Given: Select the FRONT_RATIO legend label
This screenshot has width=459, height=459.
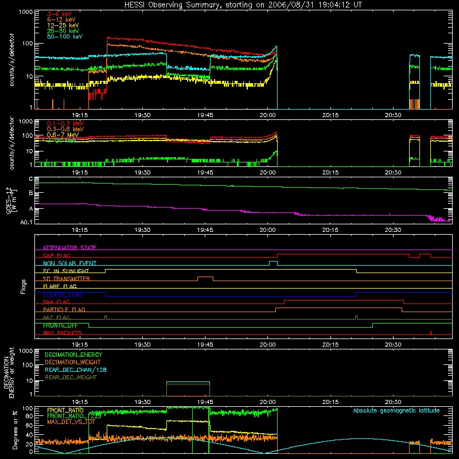Looking at the screenshot, I should [x=65, y=410].
